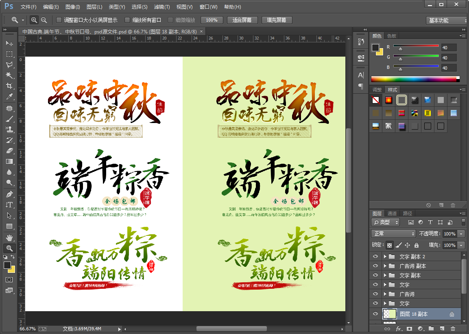Select the Crop tool
Viewport: 469px width, 334px height.
pyautogui.click(x=9, y=86)
